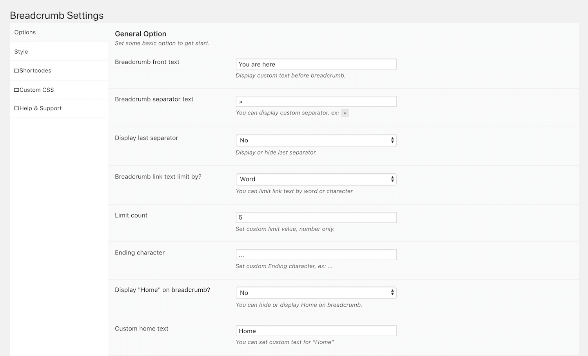Open the Shortcodes section

tap(36, 70)
